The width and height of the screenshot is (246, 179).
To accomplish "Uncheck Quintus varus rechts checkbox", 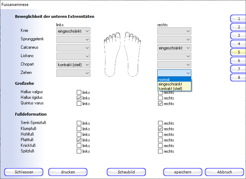I will (x=160, y=104).
